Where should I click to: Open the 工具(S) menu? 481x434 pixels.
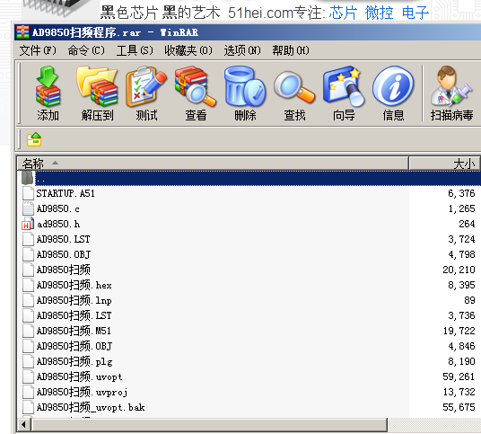[135, 50]
